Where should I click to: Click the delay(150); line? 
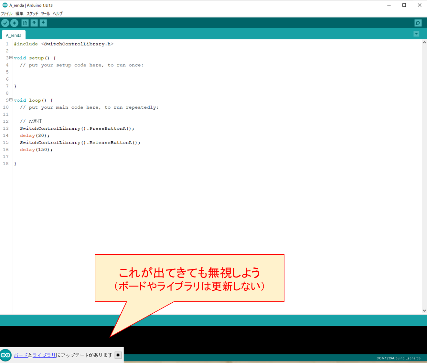(x=36, y=150)
